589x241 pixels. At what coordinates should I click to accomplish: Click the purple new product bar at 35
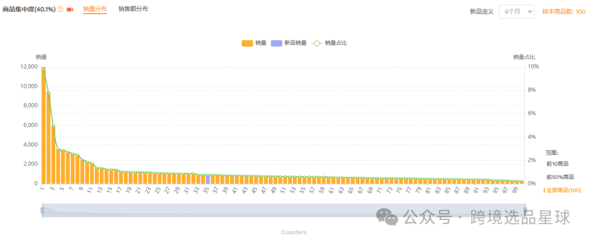point(208,179)
